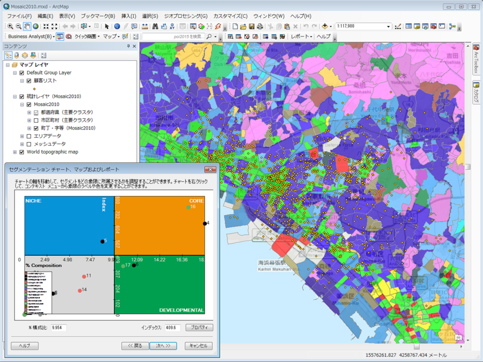Select the Identify tool
This screenshot has height=362, width=483.
pyautogui.click(x=117, y=27)
